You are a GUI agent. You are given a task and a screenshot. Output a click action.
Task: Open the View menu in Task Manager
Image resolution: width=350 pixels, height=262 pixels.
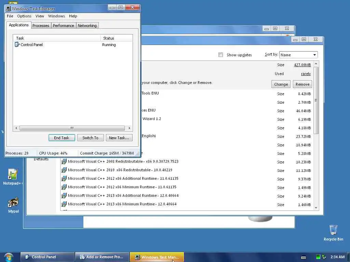pyautogui.click(x=40, y=16)
